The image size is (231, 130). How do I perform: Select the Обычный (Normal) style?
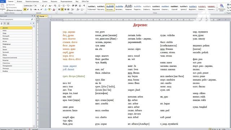pyautogui.click(x=92, y=8)
